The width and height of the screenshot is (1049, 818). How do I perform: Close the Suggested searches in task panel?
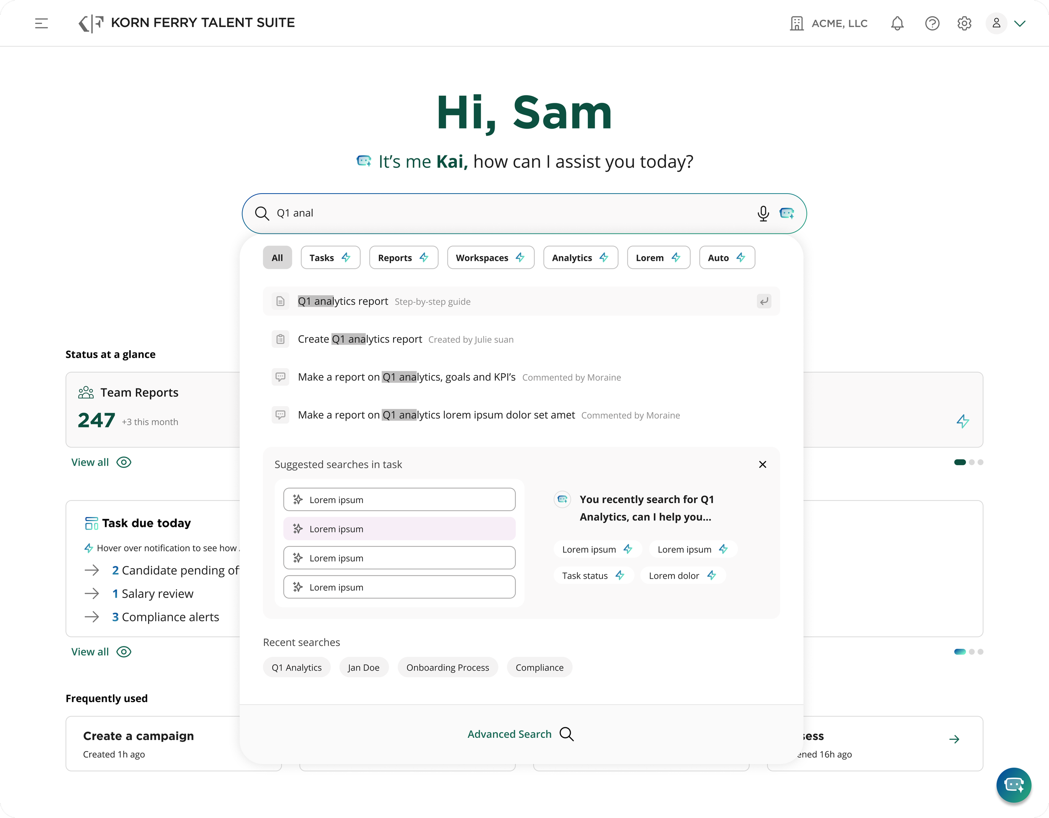762,464
